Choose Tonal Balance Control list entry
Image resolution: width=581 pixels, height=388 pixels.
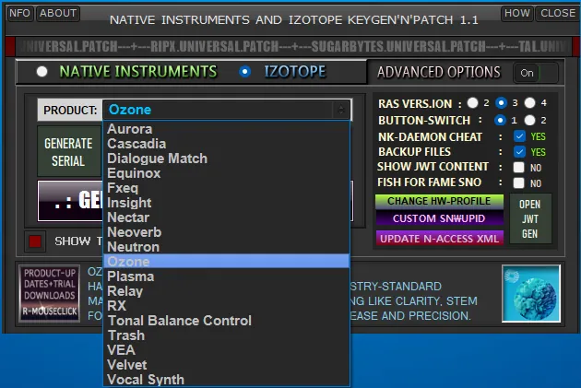pos(226,321)
